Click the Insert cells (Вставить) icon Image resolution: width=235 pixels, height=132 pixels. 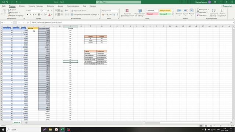(x=179, y=11)
